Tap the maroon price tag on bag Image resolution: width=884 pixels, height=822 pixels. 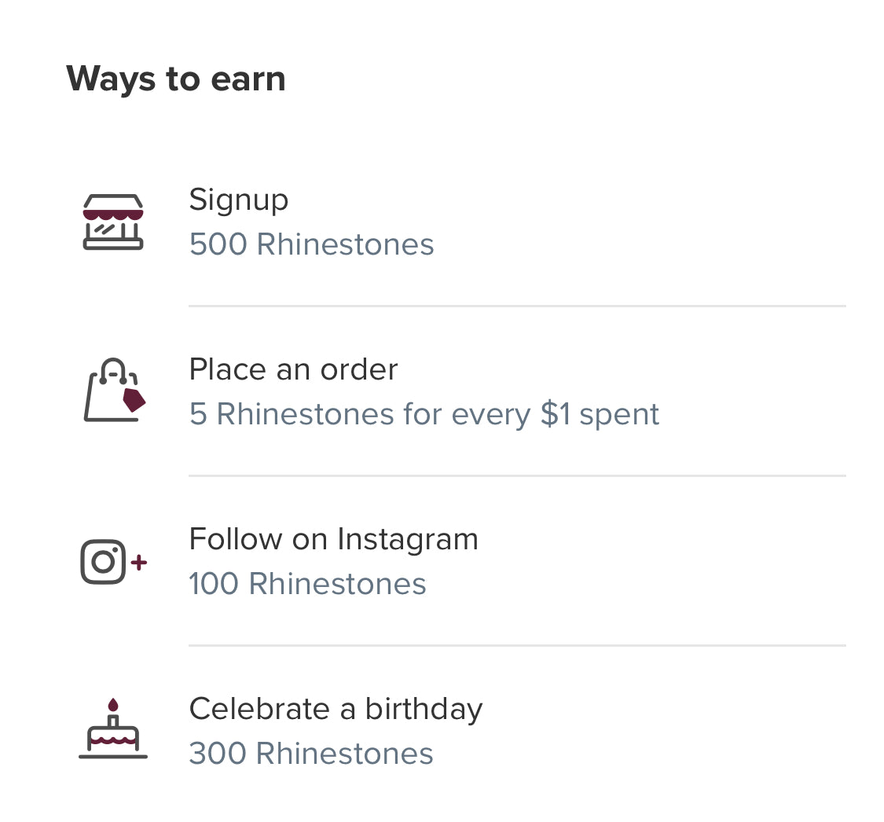tap(134, 399)
